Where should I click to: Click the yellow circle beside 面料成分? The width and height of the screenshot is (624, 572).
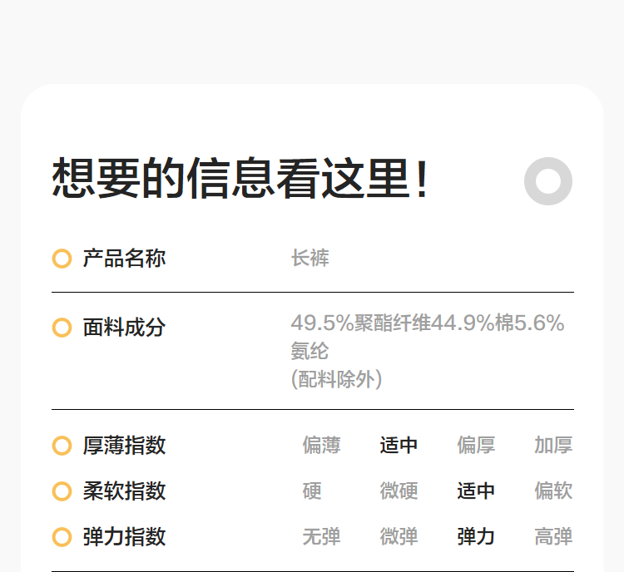click(x=62, y=328)
